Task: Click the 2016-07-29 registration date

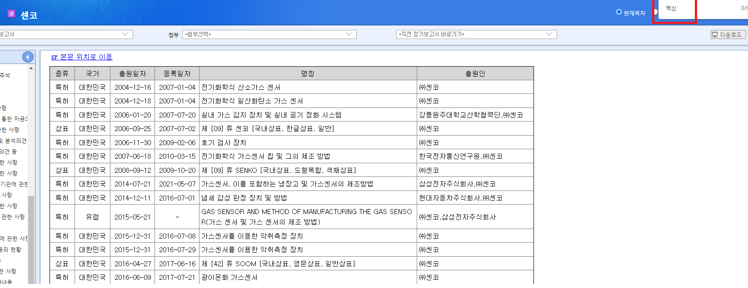Action: tap(177, 249)
